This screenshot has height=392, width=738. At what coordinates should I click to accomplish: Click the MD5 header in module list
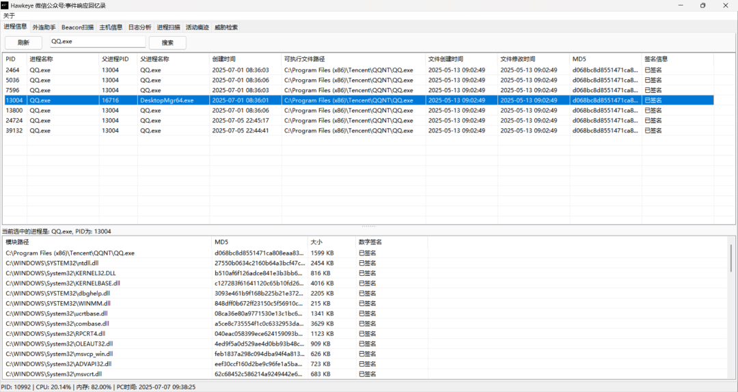point(260,242)
